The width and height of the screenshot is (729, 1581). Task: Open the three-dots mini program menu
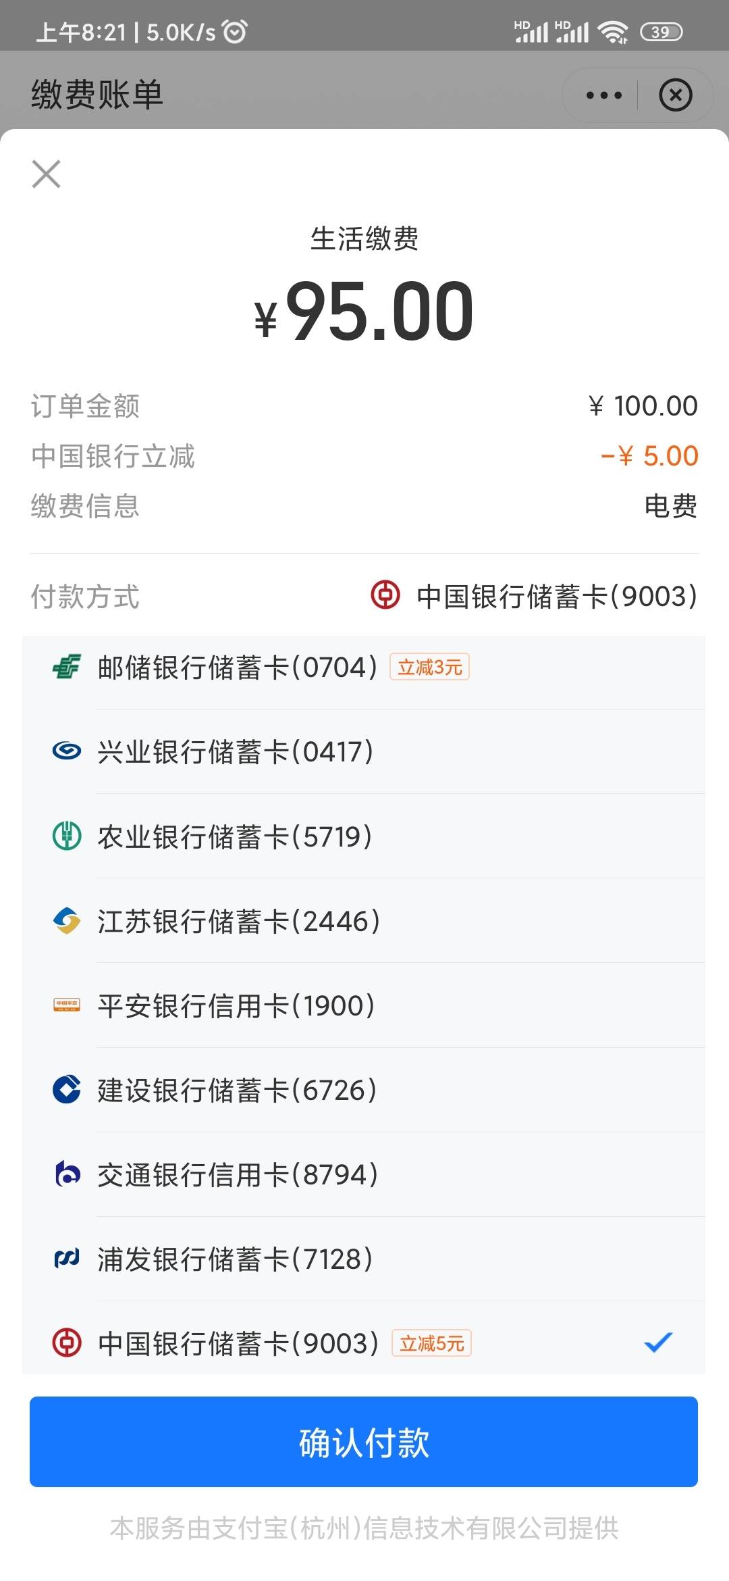click(603, 95)
